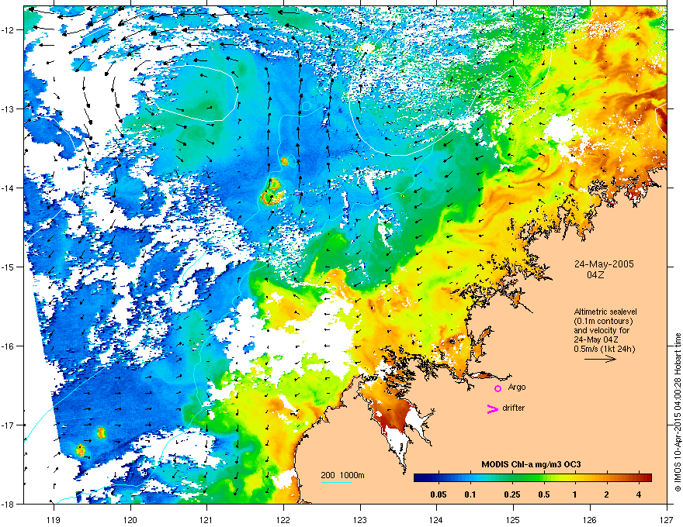Click the "Altimetric sealevel" caption line
The image size is (683, 527).
[x=605, y=312]
